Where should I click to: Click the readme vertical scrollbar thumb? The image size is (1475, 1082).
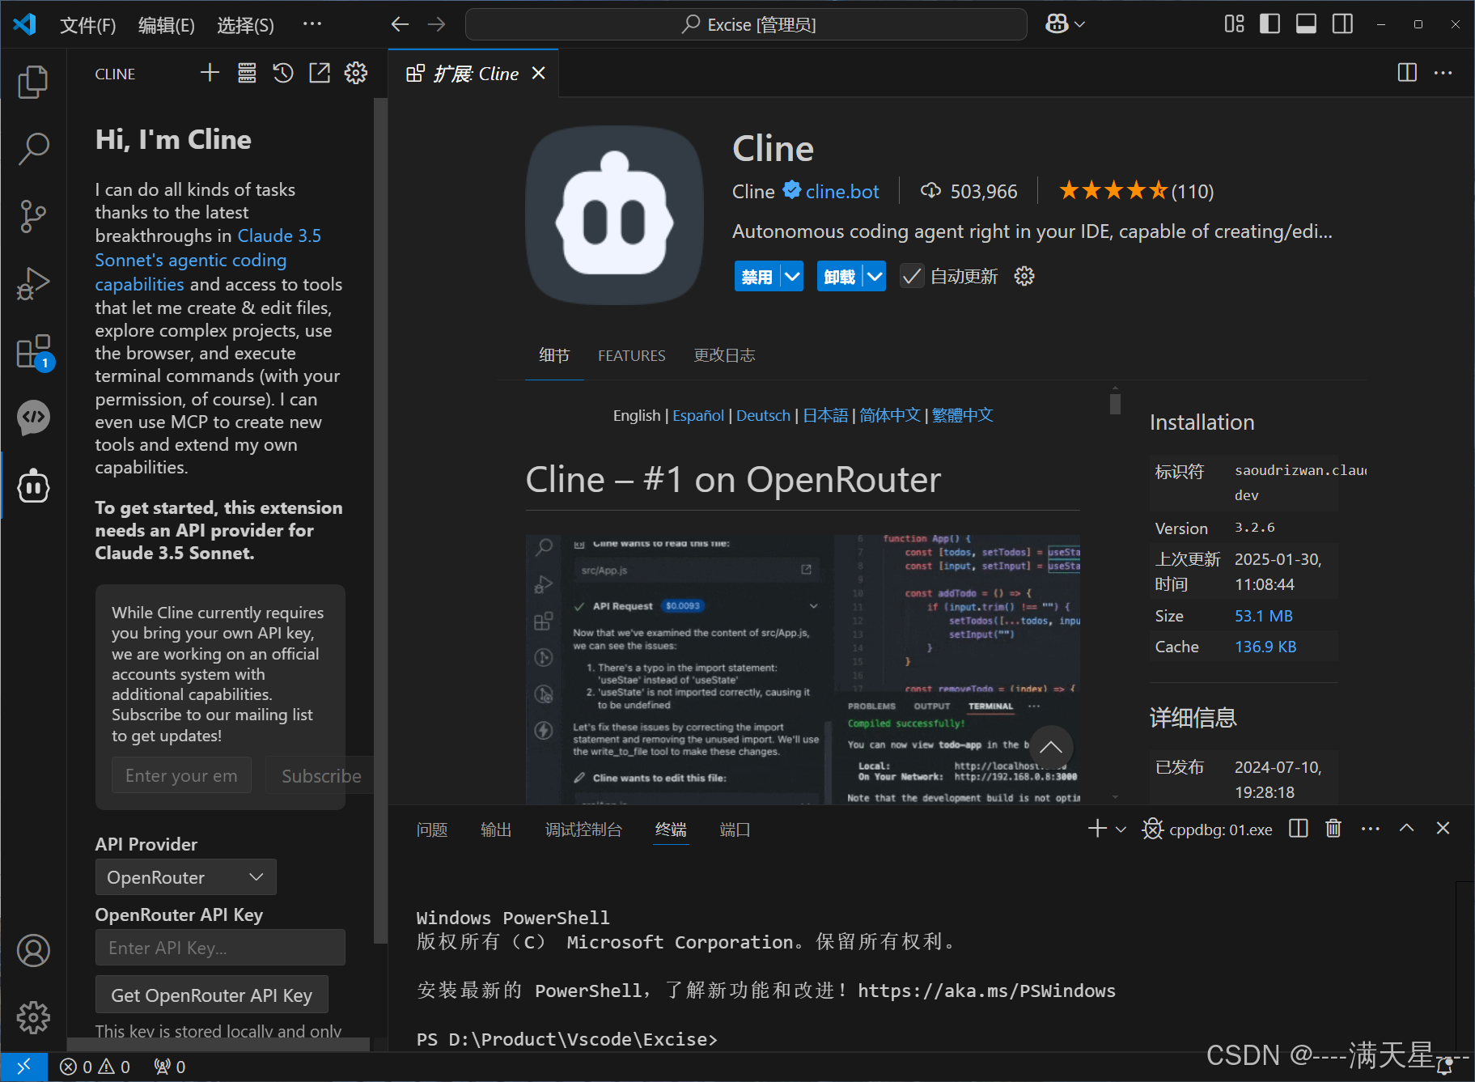(x=1116, y=403)
